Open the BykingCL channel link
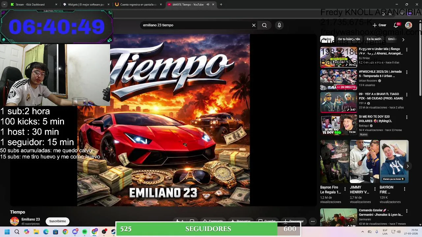Screen dimensions: 422x237 (x=364, y=126)
